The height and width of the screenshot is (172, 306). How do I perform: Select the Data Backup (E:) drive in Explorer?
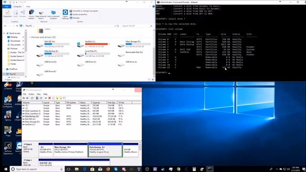click(53, 54)
